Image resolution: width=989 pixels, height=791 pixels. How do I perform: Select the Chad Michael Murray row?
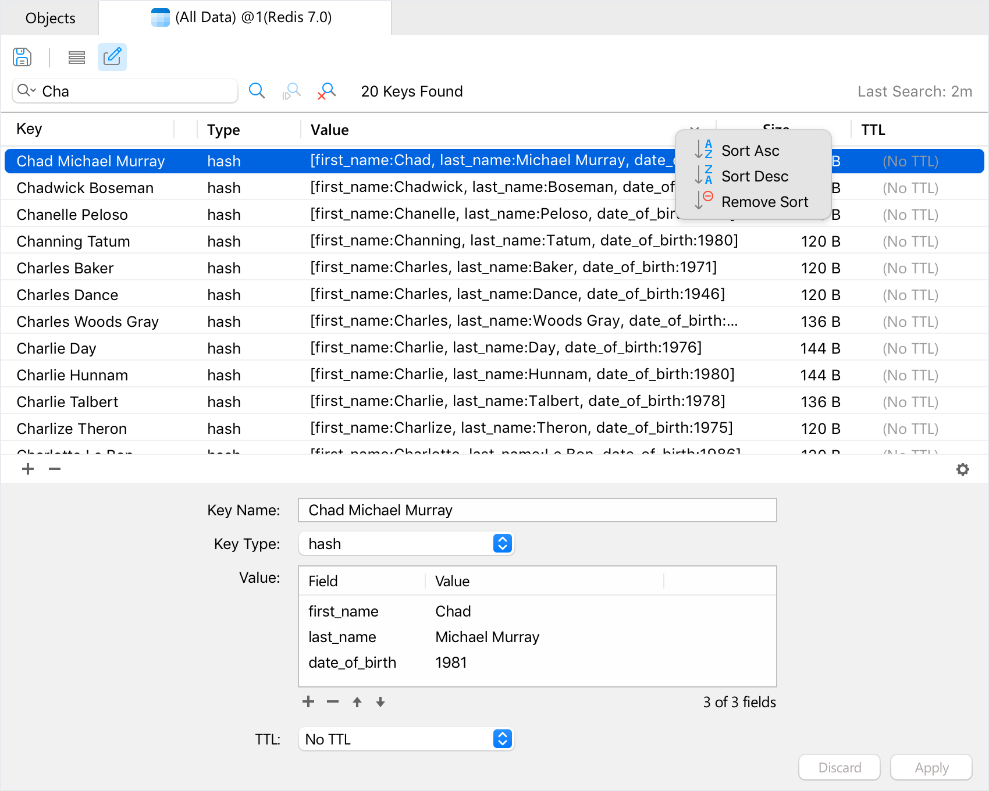coord(494,161)
